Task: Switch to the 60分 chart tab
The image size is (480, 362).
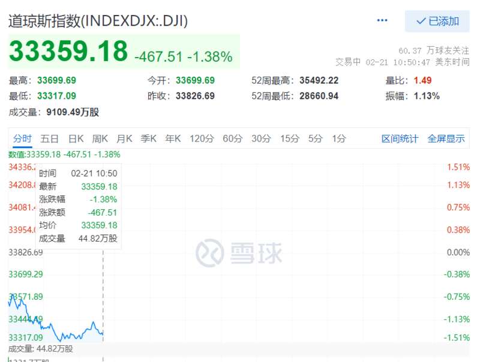Action: (233, 139)
